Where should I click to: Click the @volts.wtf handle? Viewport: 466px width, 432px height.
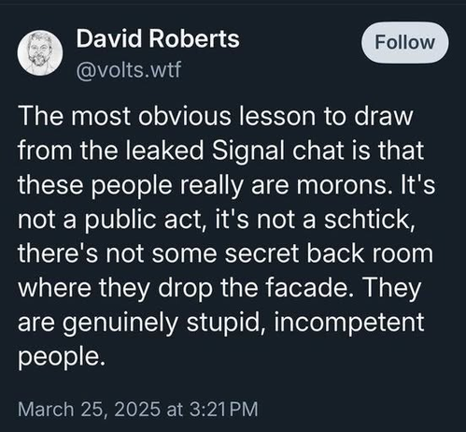129,69
